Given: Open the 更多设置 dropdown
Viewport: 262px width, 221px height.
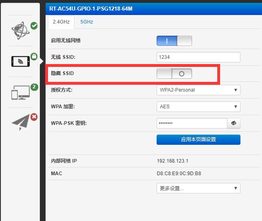Looking at the screenshot, I should tap(199, 188).
